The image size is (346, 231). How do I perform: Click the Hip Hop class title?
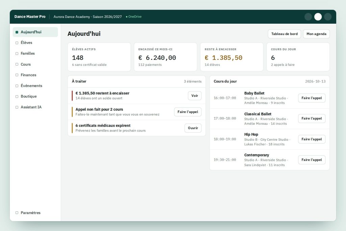pyautogui.click(x=251, y=134)
